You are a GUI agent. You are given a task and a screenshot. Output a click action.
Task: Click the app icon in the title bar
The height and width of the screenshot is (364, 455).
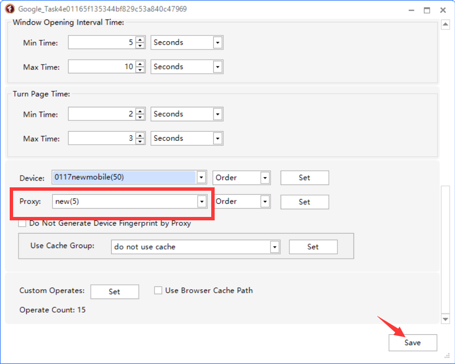pos(10,9)
